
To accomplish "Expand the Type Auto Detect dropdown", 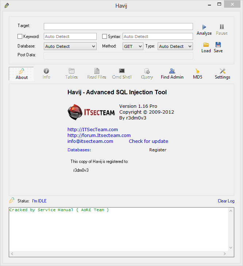I will [175, 46].
